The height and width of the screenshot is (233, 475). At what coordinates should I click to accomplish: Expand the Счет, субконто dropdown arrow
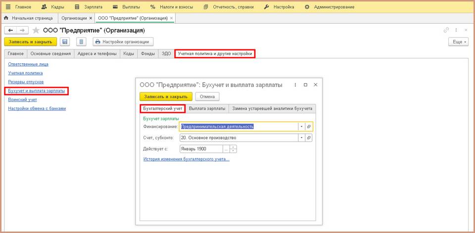pyautogui.click(x=301, y=138)
